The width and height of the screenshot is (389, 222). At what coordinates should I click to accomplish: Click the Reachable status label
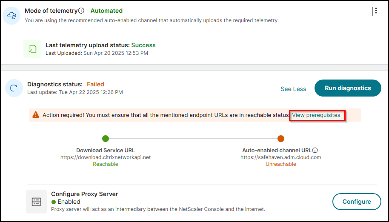pyautogui.click(x=106, y=164)
